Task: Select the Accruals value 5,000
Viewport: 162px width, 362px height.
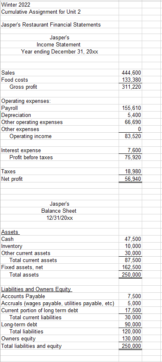Action: (x=130, y=303)
